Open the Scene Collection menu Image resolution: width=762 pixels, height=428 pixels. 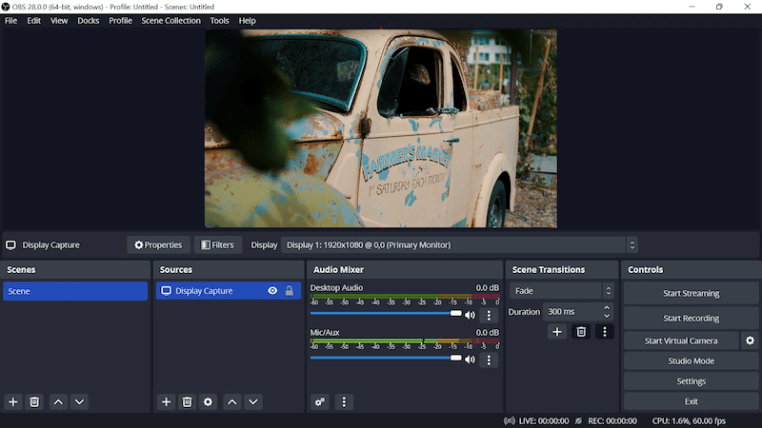tap(170, 21)
